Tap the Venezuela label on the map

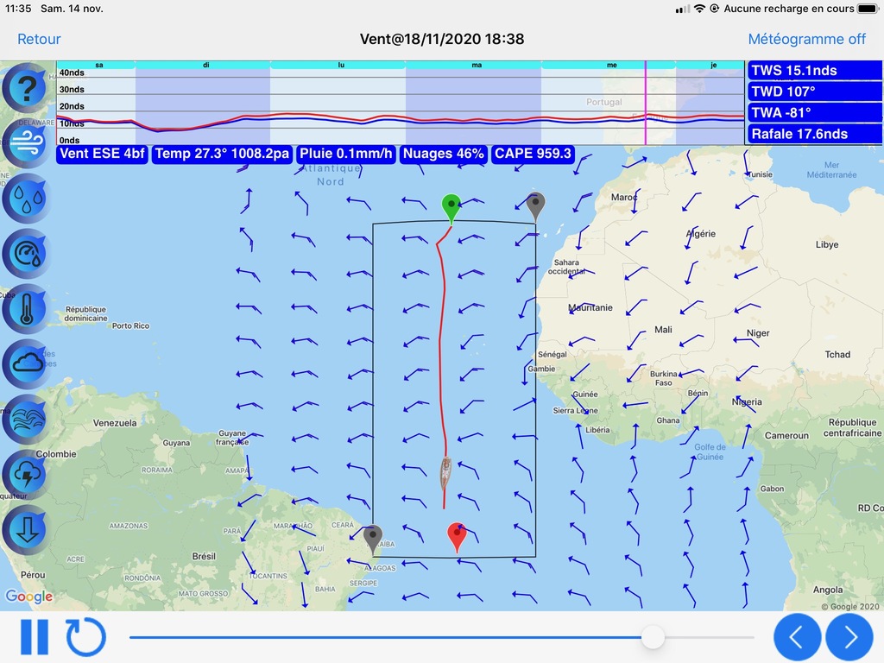tap(115, 423)
